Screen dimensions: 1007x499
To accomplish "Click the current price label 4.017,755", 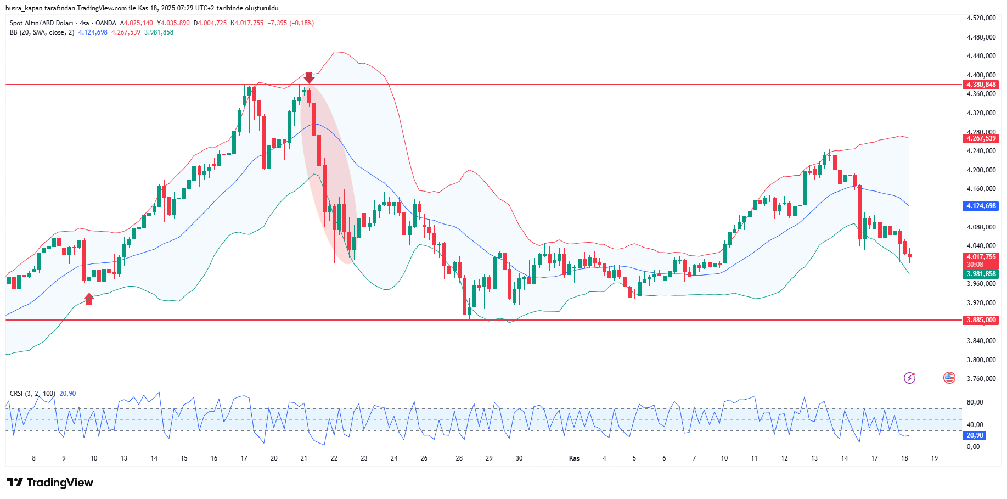I will (981, 257).
